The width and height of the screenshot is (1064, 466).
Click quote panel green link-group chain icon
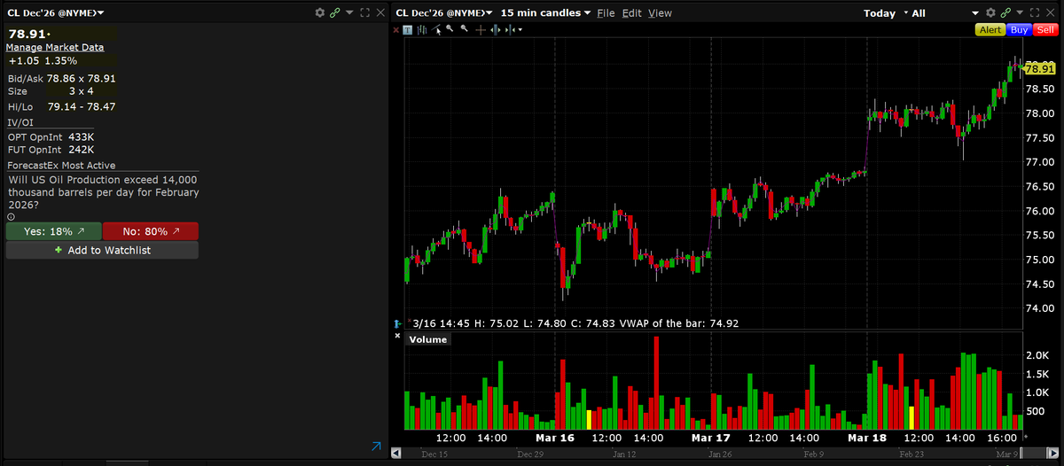click(x=334, y=12)
